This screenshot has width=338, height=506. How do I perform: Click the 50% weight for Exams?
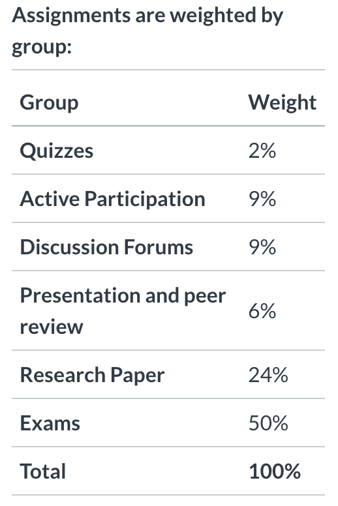(x=268, y=423)
